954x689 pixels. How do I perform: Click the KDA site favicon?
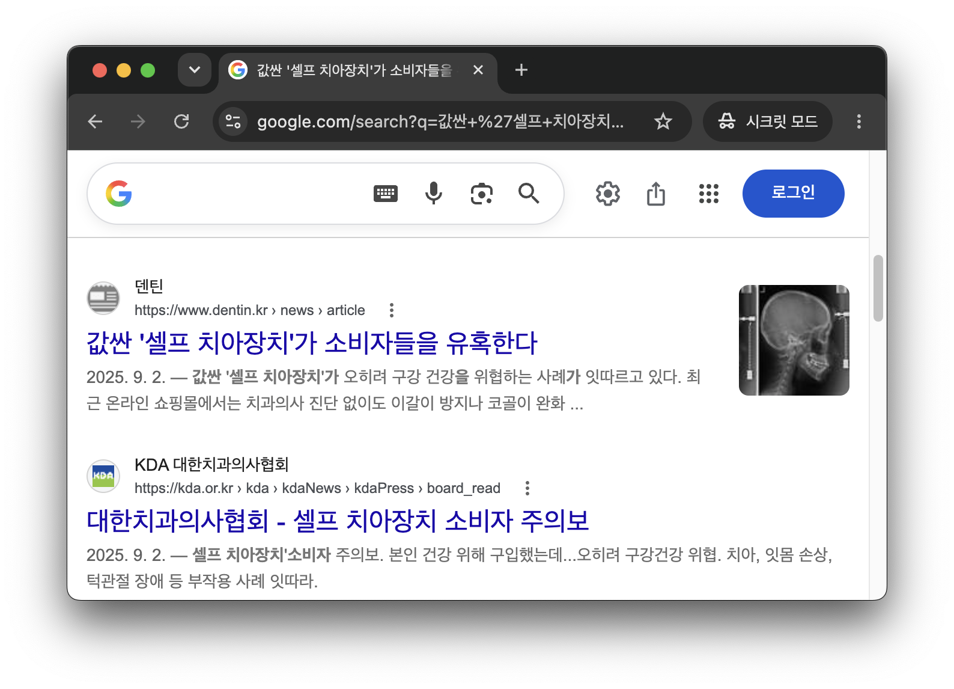pyautogui.click(x=103, y=476)
